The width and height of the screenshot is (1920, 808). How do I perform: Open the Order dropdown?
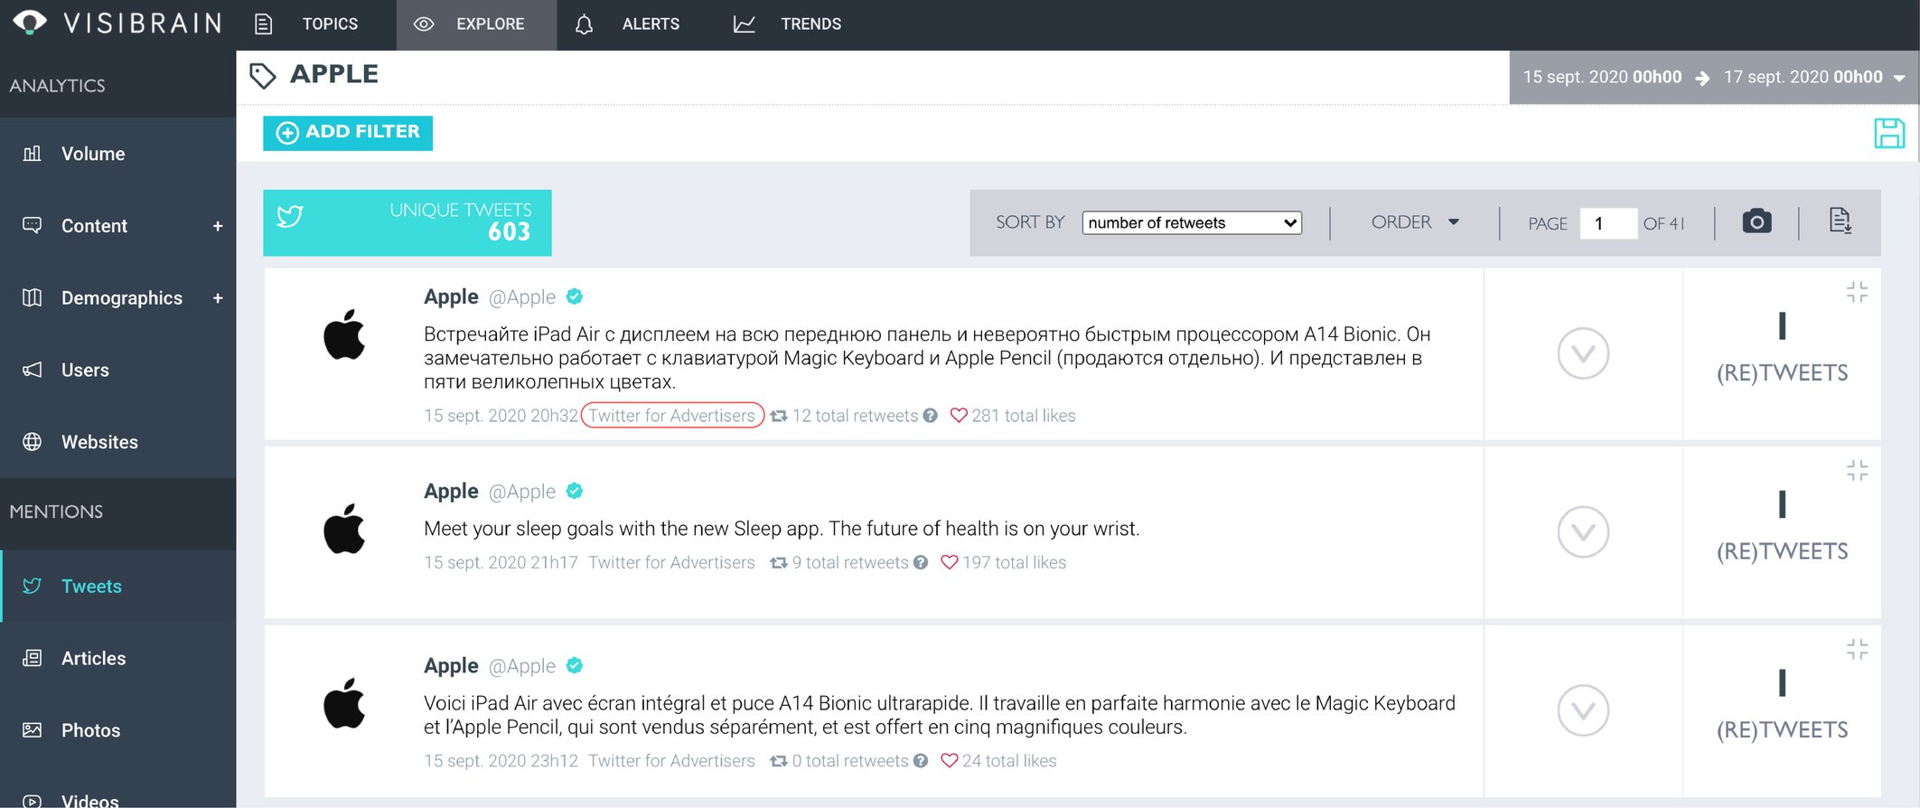[x=1415, y=222]
